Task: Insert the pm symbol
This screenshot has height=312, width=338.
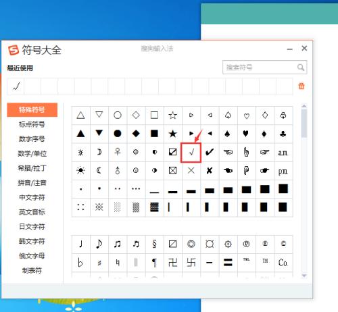Action: 283,171
